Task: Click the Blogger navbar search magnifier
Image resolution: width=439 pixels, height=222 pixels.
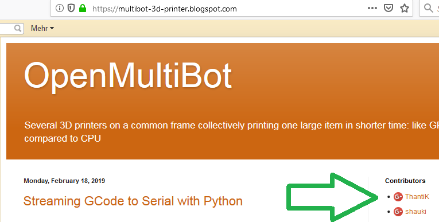Action: point(18,28)
